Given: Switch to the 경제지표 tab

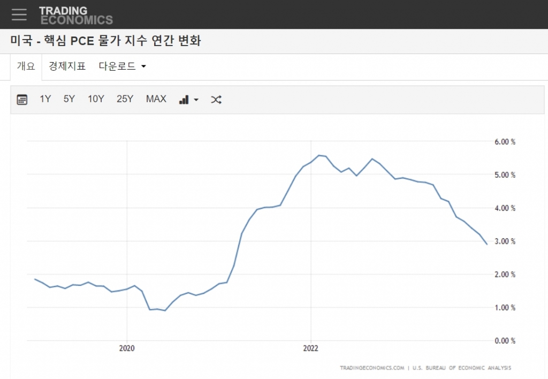Looking at the screenshot, I should tap(67, 66).
